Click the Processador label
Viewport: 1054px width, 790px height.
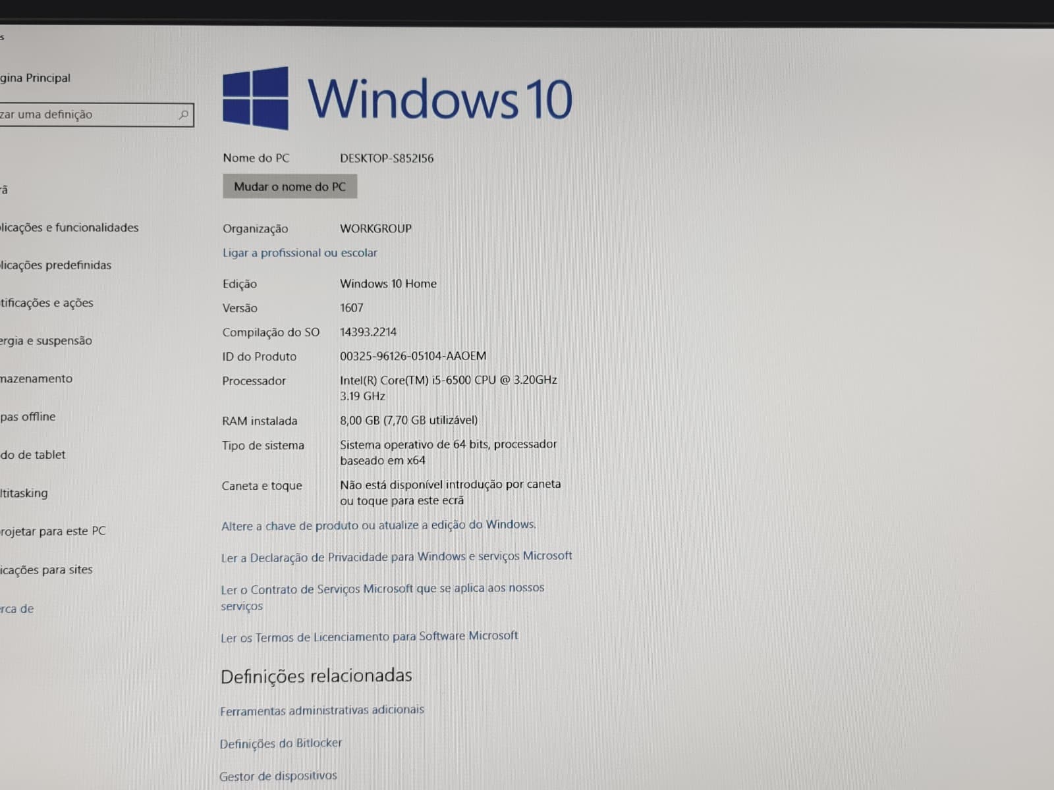tap(254, 381)
